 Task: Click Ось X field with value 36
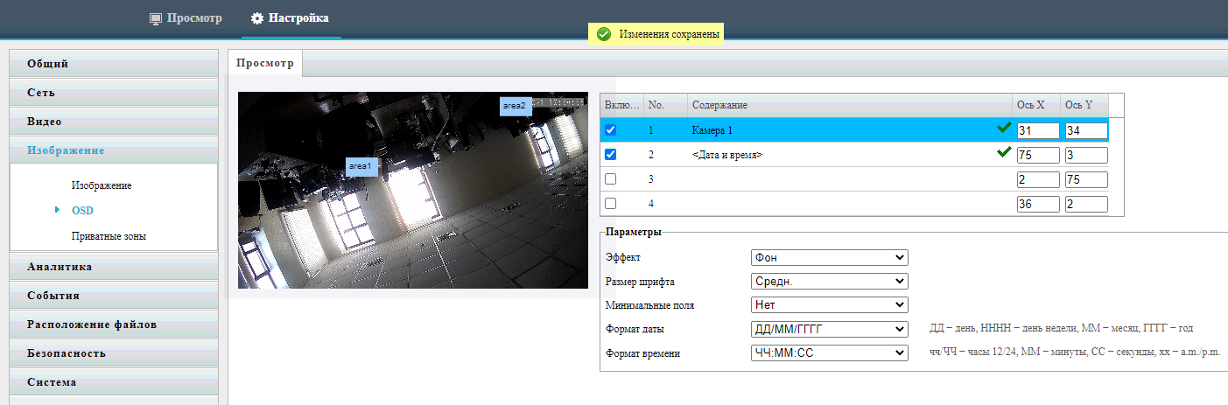(1038, 204)
